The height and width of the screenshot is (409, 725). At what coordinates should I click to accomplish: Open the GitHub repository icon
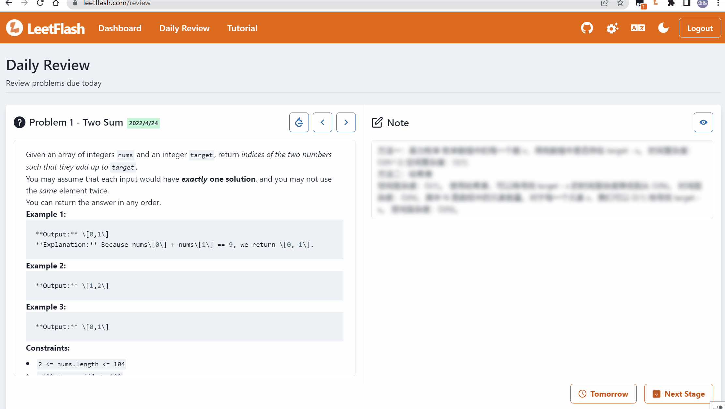coord(587,28)
